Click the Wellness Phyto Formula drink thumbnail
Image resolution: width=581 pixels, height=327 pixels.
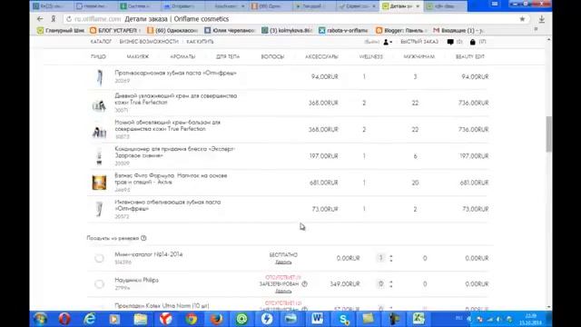(x=99, y=183)
